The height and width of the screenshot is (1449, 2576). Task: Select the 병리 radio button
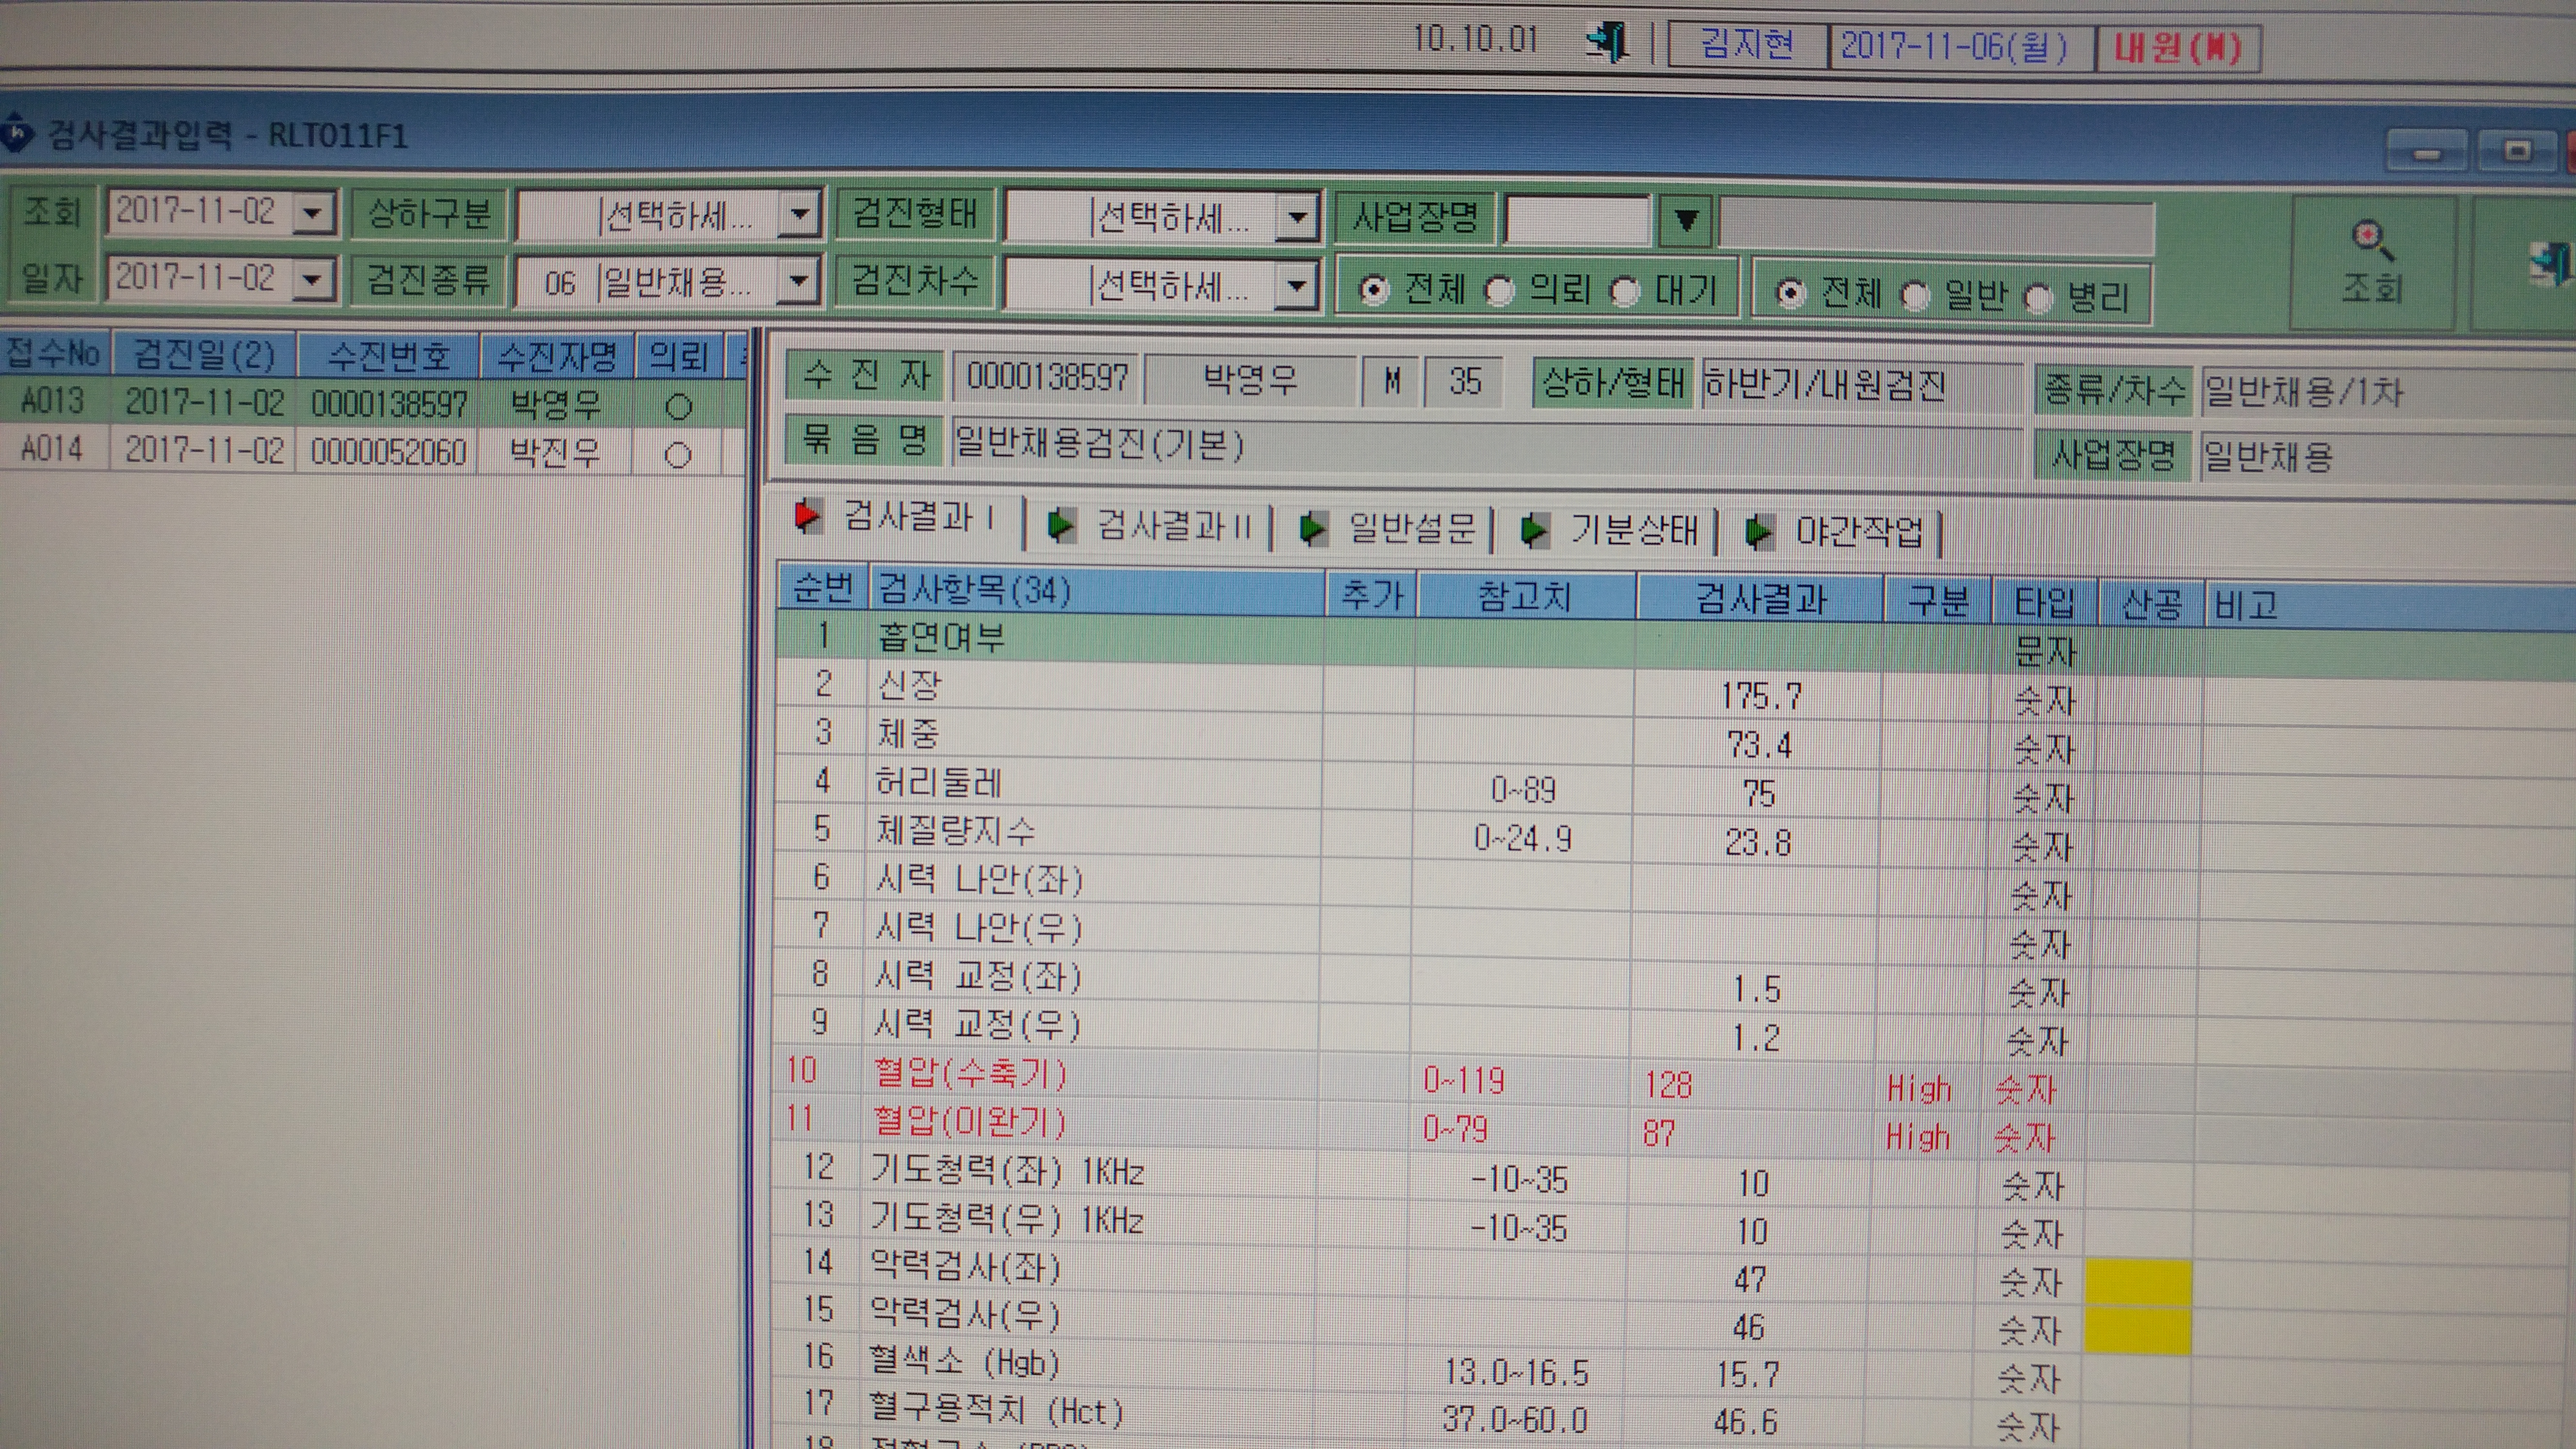coord(2038,297)
